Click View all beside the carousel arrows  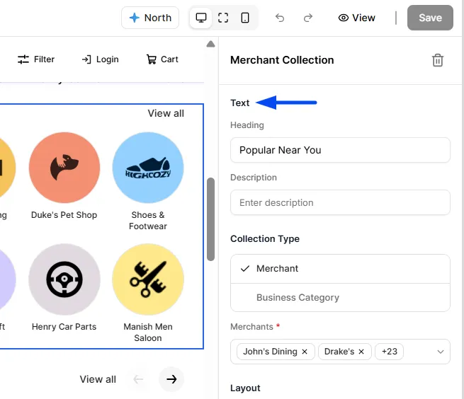coord(98,379)
